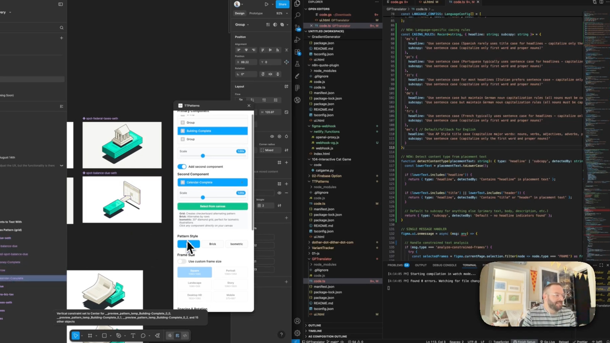Open VS Code Run and Debug icon
Viewport: 610px width, 343px height.
(x=297, y=40)
